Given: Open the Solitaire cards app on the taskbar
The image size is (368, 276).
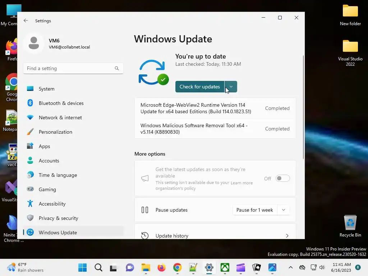Looking at the screenshot, I should [x=257, y=267].
